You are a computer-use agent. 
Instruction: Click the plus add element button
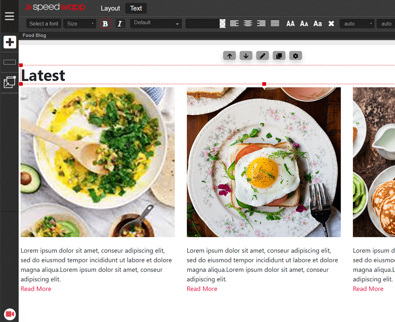click(x=10, y=42)
